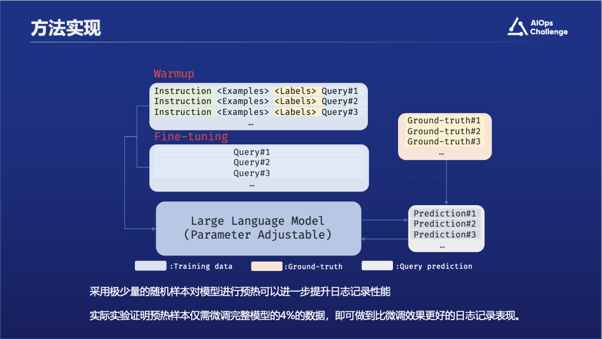Select Prediction#1 in the prediction box

[x=445, y=214]
